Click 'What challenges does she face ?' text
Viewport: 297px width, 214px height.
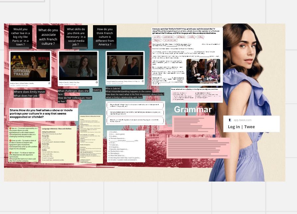[x=73, y=92]
